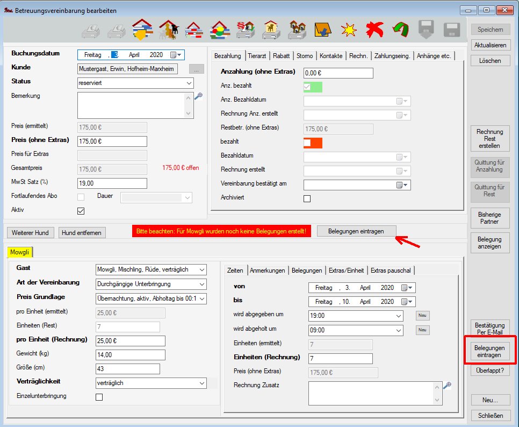The width and height of the screenshot is (519, 427).
Task: Click the Weiterer Hund button
Action: (x=31, y=233)
